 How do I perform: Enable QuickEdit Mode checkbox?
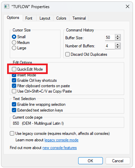pyautogui.click(x=14, y=69)
